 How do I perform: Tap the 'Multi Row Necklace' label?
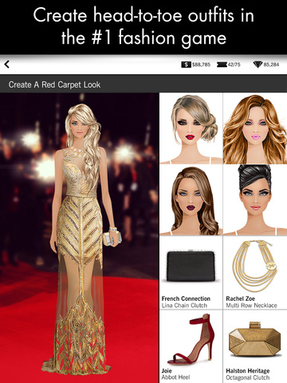(x=251, y=306)
